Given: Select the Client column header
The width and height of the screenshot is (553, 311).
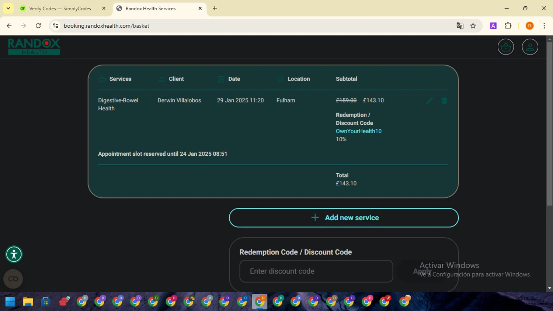Looking at the screenshot, I should click(176, 79).
